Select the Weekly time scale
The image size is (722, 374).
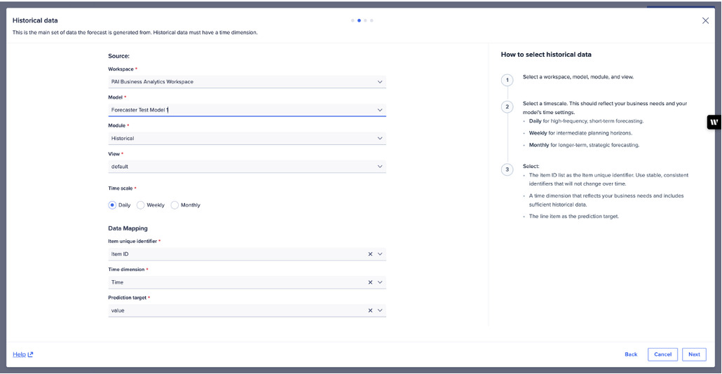[x=141, y=205]
